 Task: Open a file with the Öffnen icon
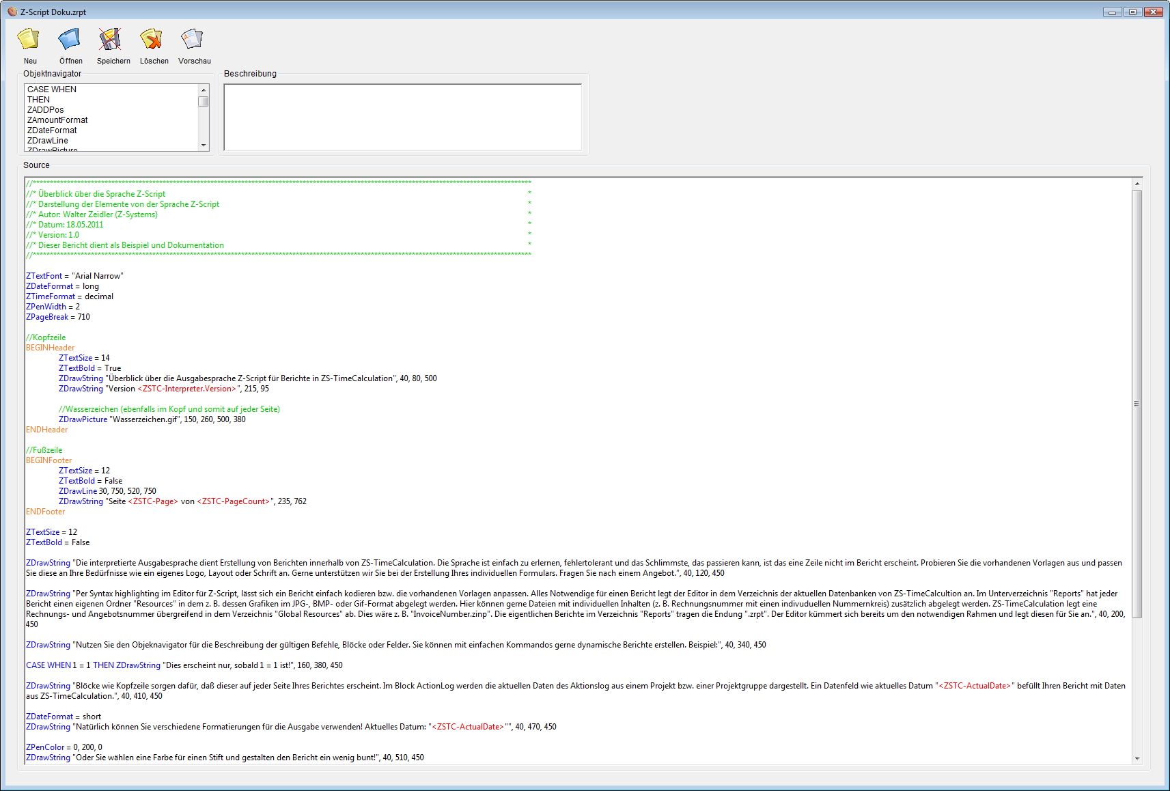70,40
